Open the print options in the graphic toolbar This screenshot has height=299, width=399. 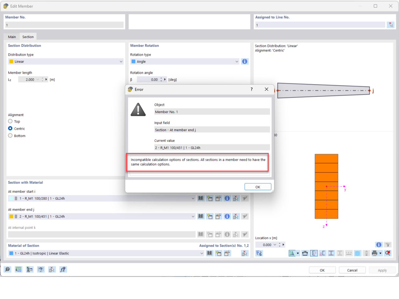coord(375,253)
